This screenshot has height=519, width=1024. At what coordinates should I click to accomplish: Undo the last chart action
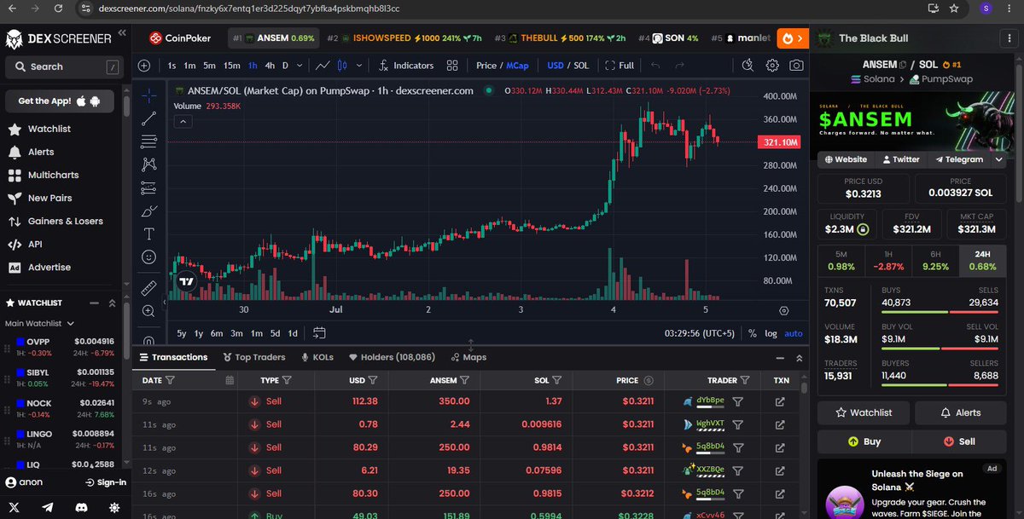point(655,66)
